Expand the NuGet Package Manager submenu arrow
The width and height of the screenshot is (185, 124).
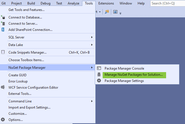[92, 67]
